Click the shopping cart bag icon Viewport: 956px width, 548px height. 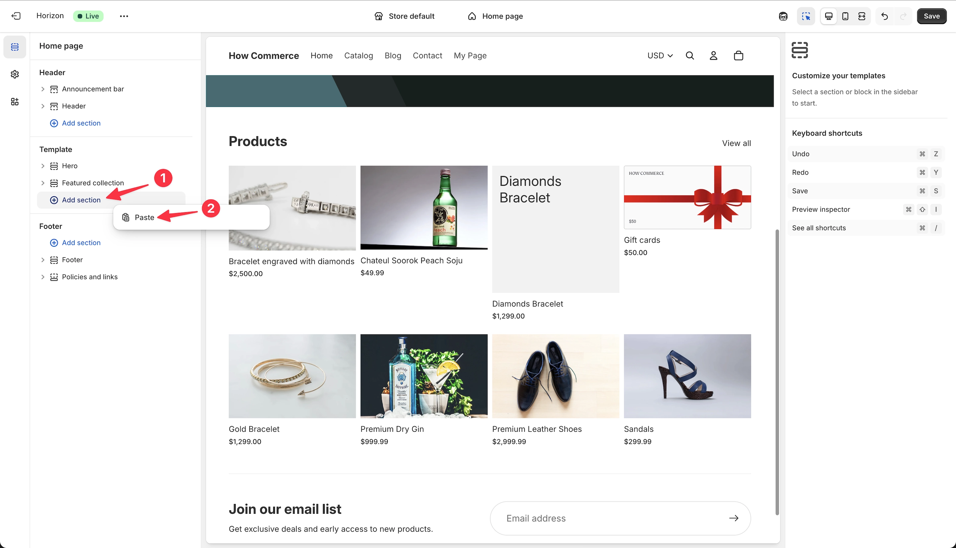click(x=738, y=56)
